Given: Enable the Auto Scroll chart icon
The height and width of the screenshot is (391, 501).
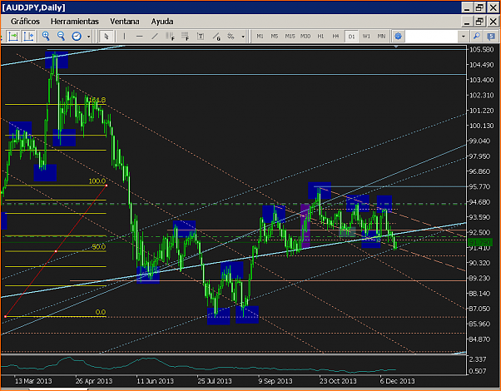Looking at the screenshot, I should coord(13,37).
